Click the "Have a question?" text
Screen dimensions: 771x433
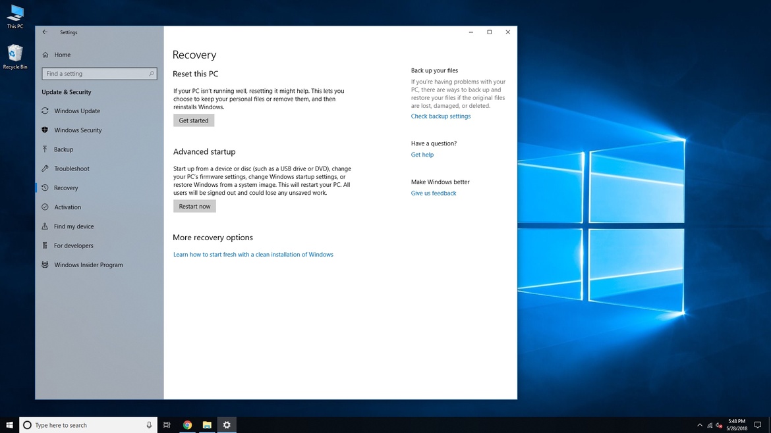coord(434,143)
